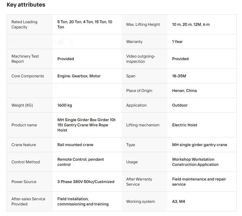Click the 1600 kg weight value
Viewport: 242px width, 216px height.
coord(65,105)
